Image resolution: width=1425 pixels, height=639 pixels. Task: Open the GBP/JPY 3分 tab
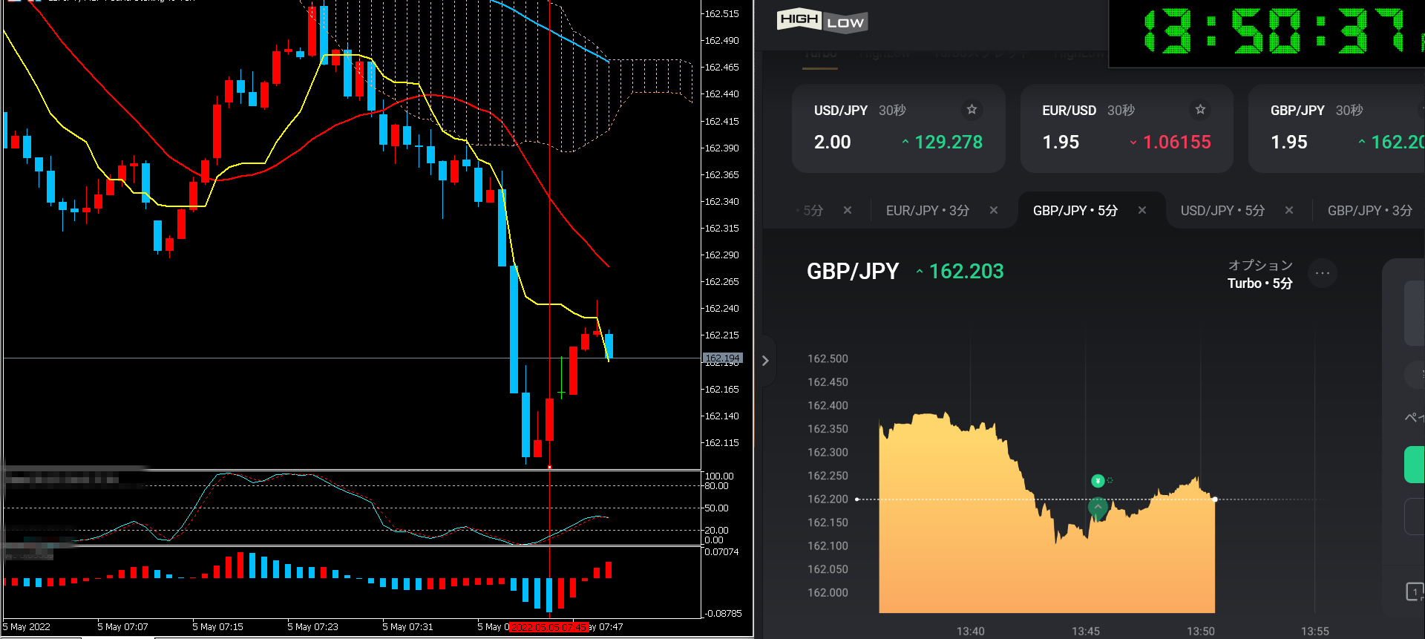pos(1369,211)
